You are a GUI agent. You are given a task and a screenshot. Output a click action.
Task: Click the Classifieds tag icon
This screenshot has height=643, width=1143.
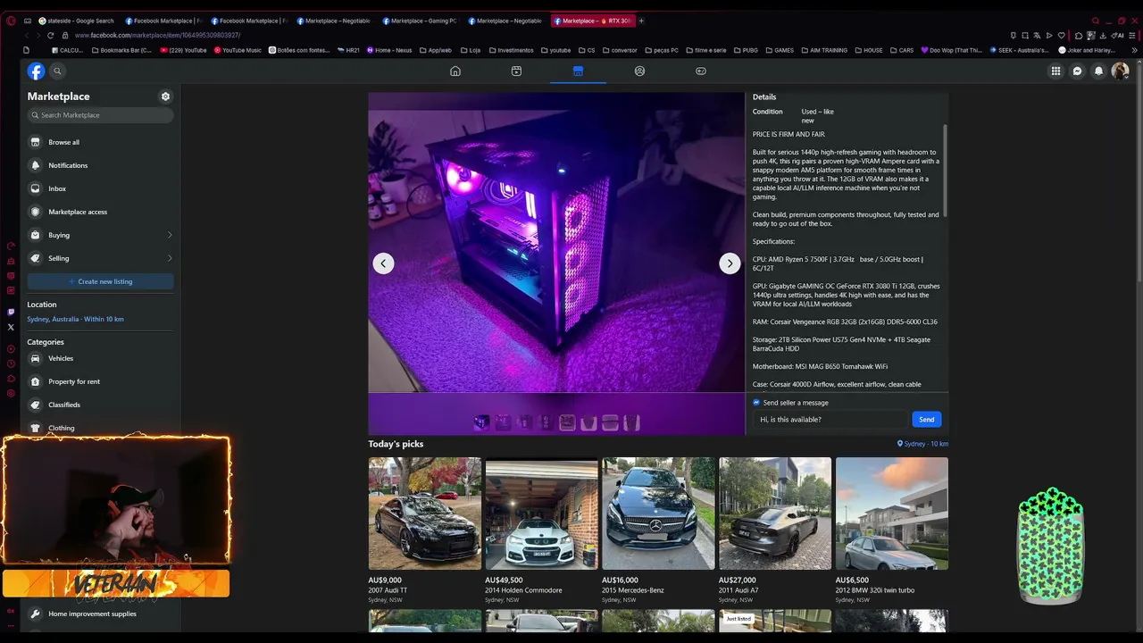tap(36, 405)
